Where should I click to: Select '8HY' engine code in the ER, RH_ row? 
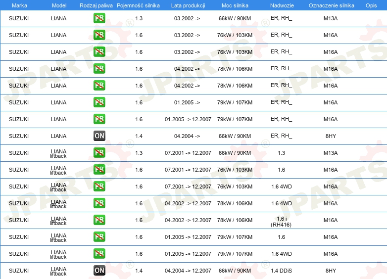[x=331, y=136]
